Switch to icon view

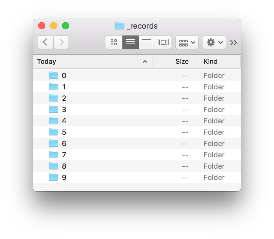(114, 42)
